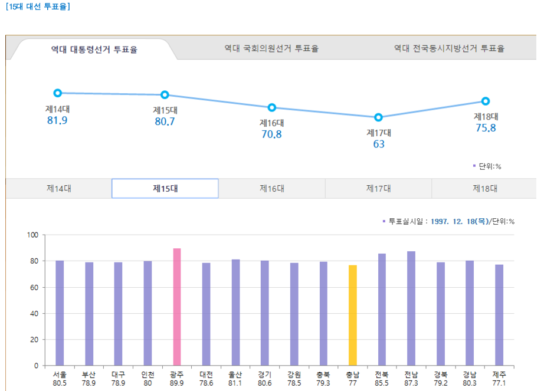Click the 제14대 data point on the line chart
Viewport: 544px width, 391px height.
[57, 92]
